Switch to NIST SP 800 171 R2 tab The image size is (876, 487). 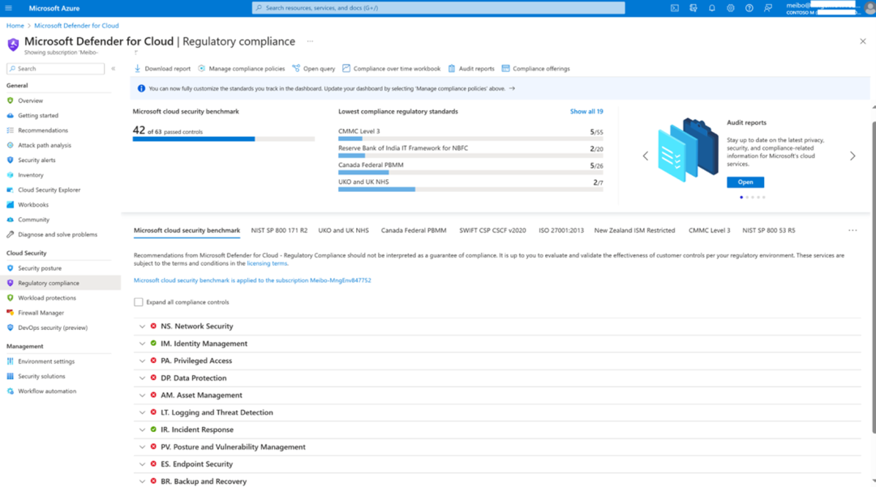tap(279, 230)
